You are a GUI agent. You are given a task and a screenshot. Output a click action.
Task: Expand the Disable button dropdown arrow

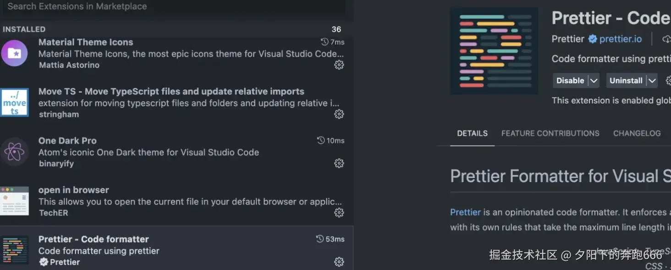coord(594,81)
